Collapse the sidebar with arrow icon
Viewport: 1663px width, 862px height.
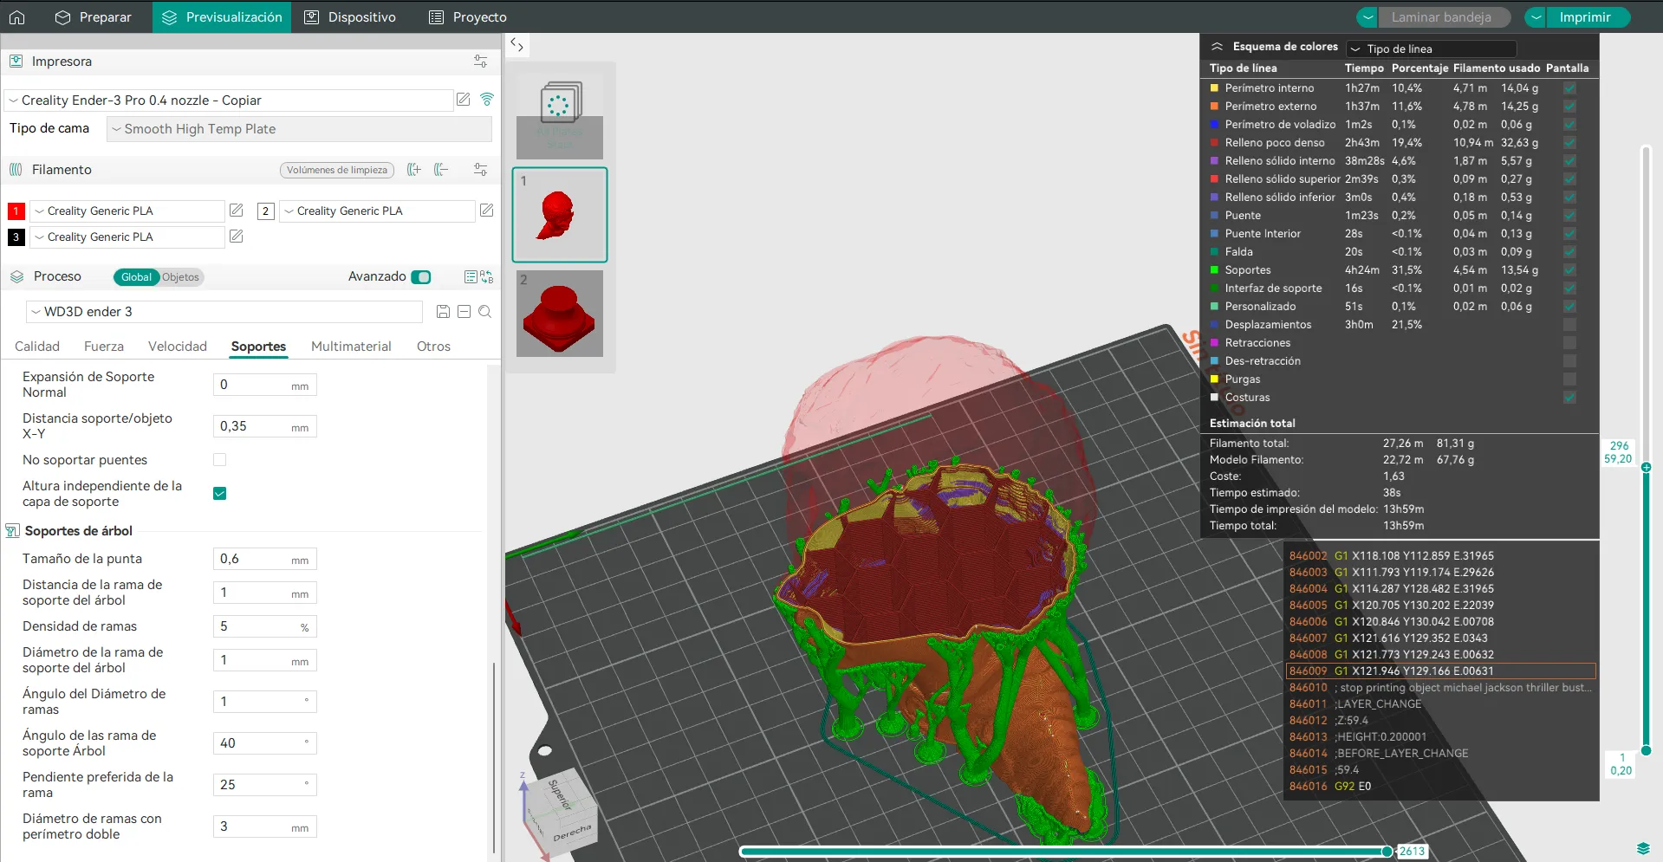coord(516,44)
